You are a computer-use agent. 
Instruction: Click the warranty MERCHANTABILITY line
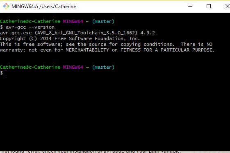pyautogui.click(x=107, y=50)
